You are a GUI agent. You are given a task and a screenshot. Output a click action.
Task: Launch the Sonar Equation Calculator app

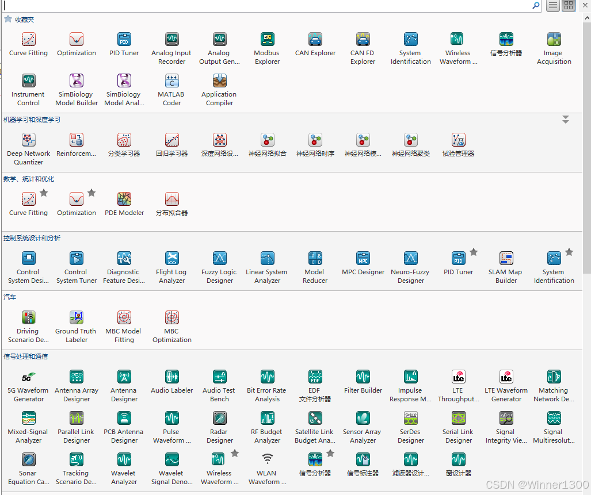pyautogui.click(x=28, y=469)
